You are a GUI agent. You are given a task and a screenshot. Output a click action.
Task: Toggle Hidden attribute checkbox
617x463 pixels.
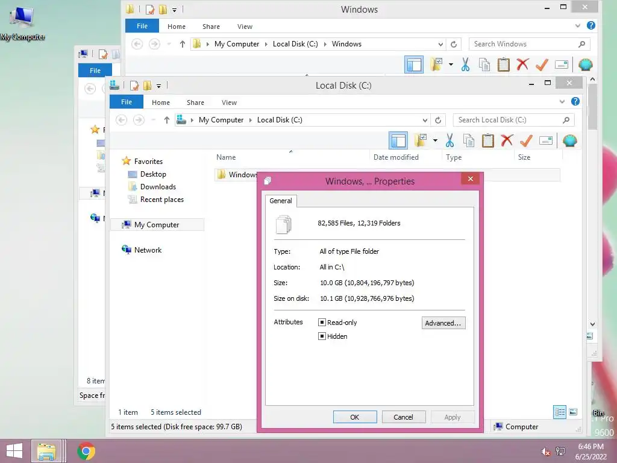click(x=322, y=336)
